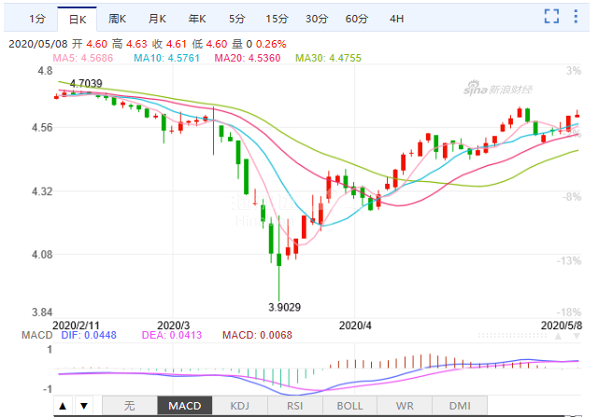Click the up arrow indicator button

(x=62, y=406)
